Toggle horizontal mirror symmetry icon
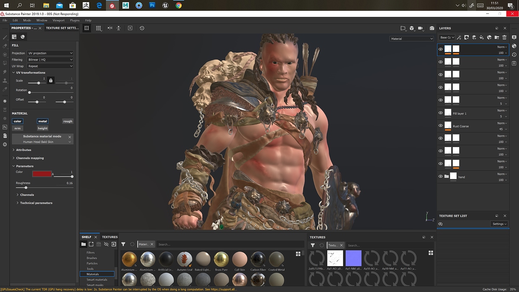The image size is (519, 292). (x=110, y=28)
